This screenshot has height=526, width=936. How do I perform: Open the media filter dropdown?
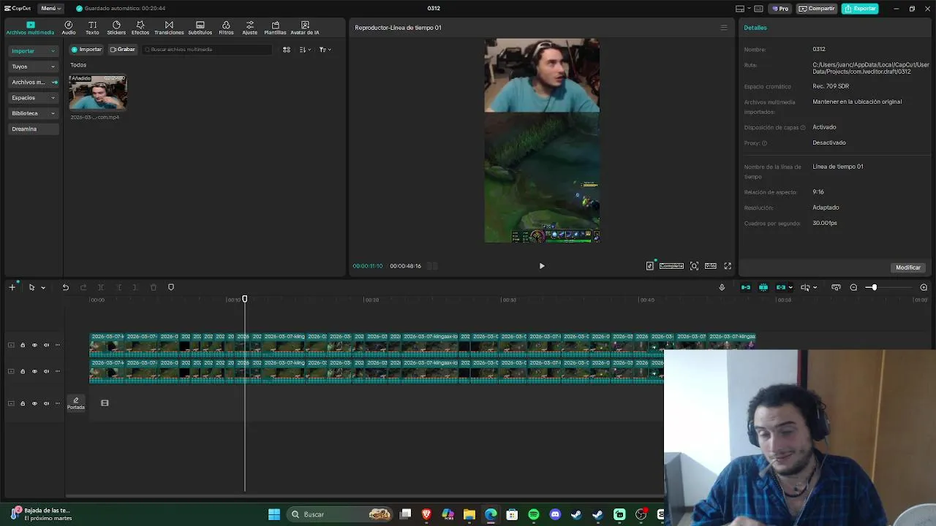pos(325,50)
